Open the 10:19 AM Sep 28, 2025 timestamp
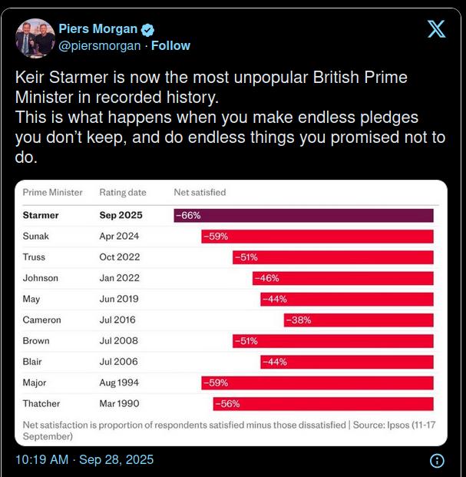 [84, 459]
